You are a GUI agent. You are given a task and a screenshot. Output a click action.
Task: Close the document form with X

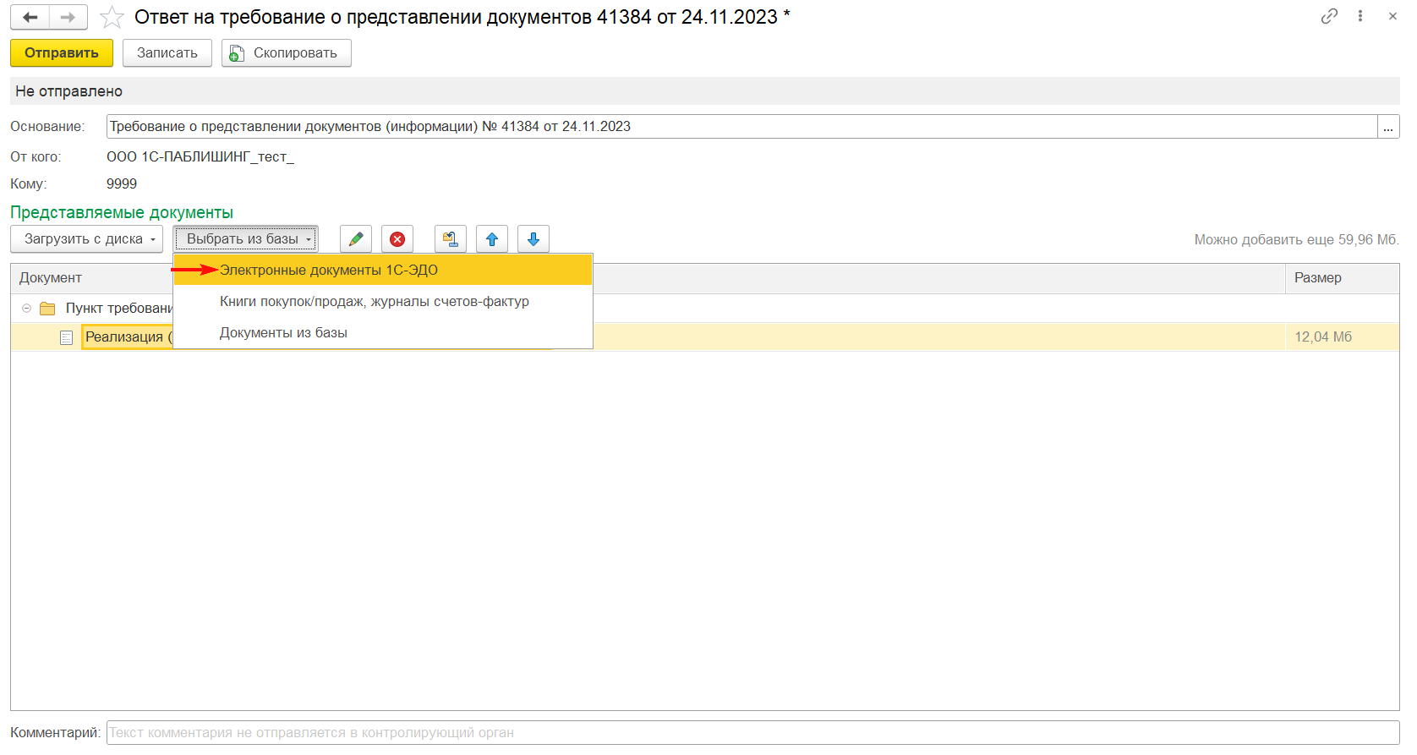click(1392, 16)
